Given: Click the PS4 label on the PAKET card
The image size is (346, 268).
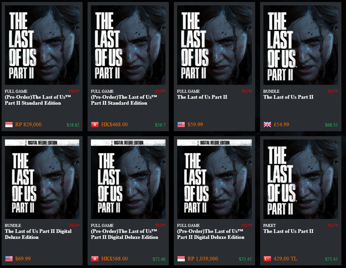Looking at the screenshot, I should click(332, 225).
